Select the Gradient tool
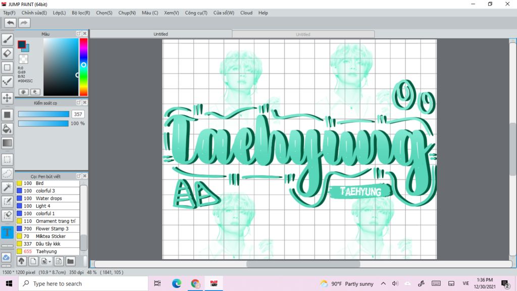517x291 pixels. pos(7,143)
